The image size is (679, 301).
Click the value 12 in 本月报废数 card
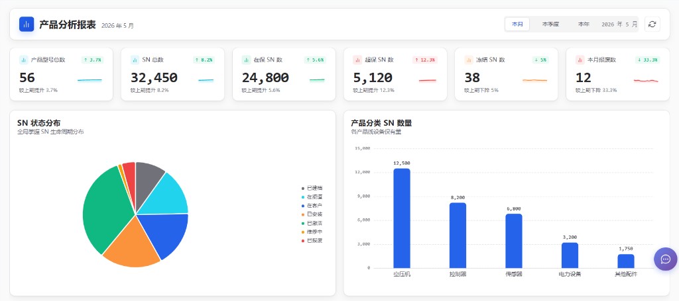[x=584, y=78]
